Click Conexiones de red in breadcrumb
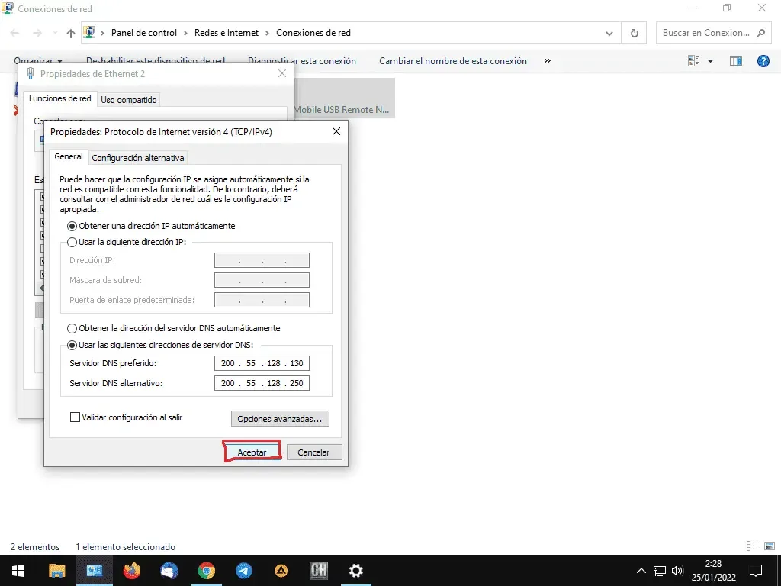 click(x=313, y=33)
